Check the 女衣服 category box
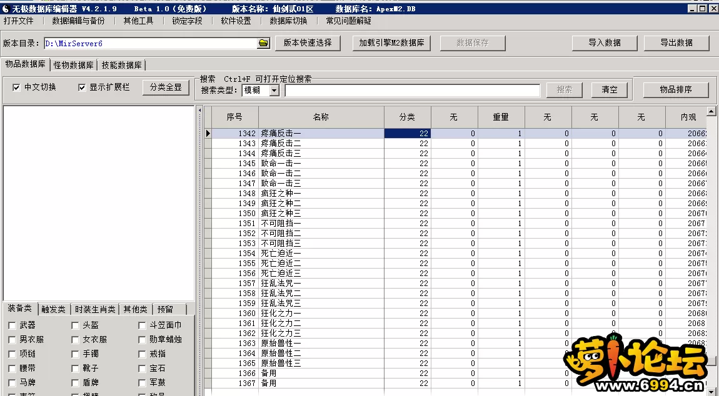 point(75,340)
